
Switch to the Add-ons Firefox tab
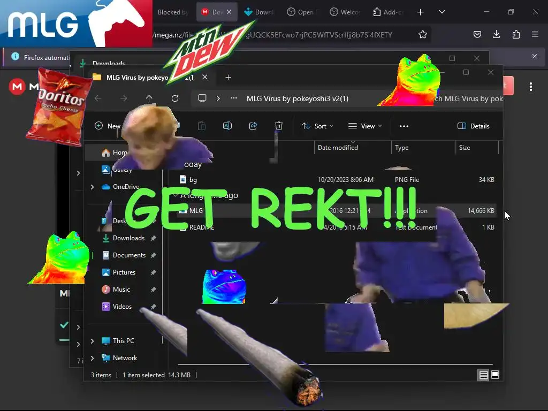point(388,12)
